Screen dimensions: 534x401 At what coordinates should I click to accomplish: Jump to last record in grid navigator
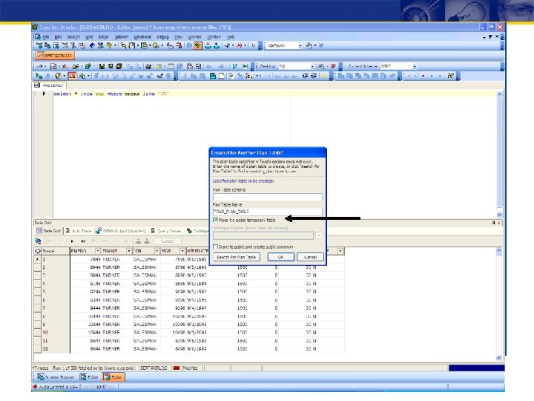tap(83, 241)
